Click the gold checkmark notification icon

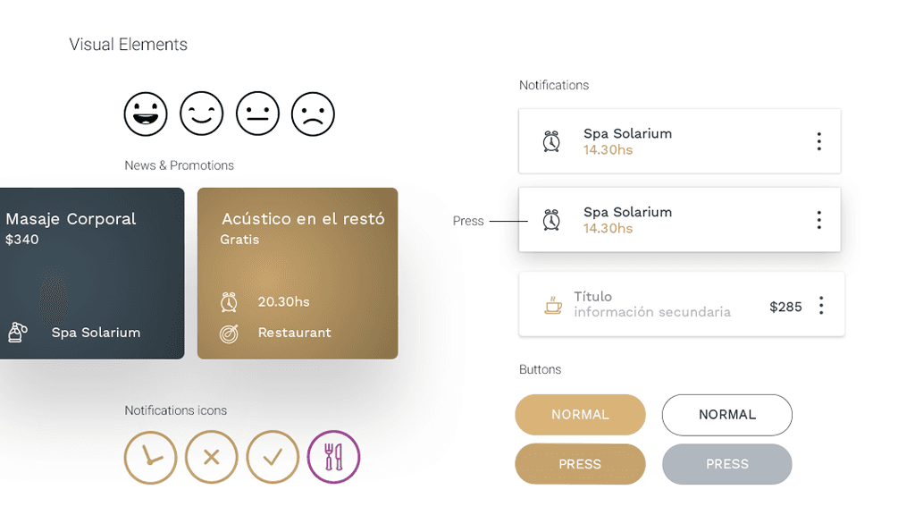(x=273, y=457)
